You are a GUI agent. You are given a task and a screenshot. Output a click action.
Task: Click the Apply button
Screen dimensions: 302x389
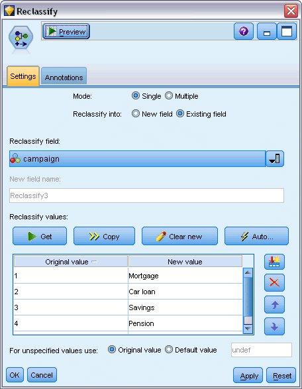(248, 375)
